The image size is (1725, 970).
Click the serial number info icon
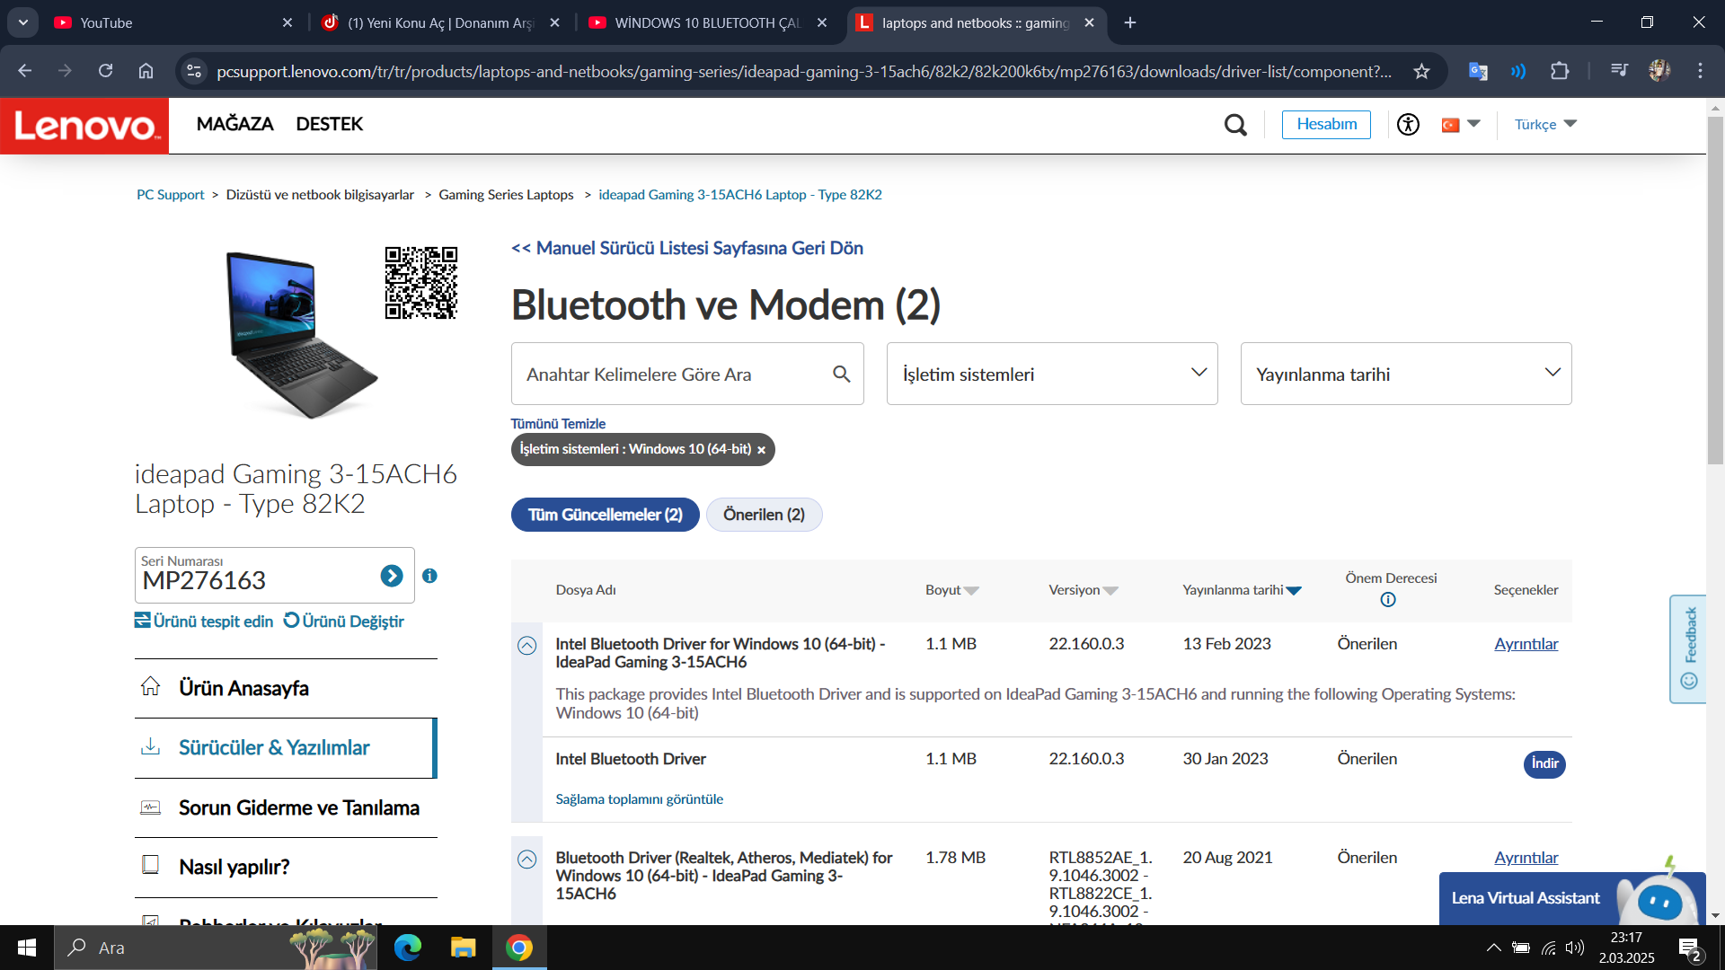coord(429,576)
